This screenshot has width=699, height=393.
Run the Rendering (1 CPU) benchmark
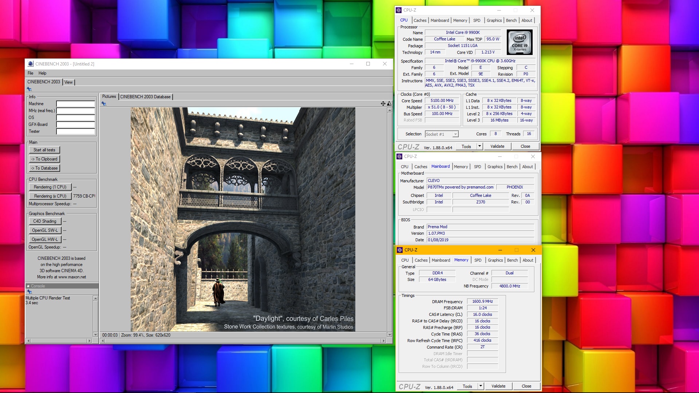pos(50,187)
